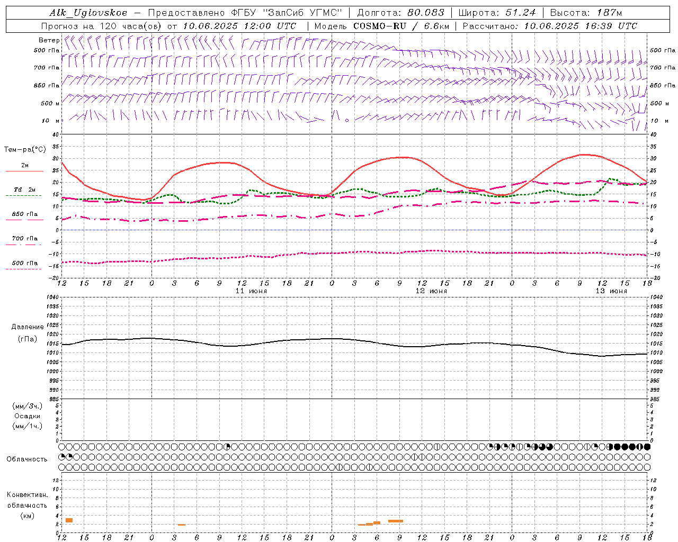Click the legend line sample under Td 2м
The height and width of the screenshot is (542, 678).
24,195
